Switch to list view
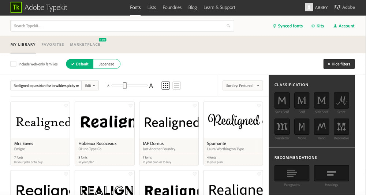The height and width of the screenshot is (195, 366). pyautogui.click(x=176, y=86)
